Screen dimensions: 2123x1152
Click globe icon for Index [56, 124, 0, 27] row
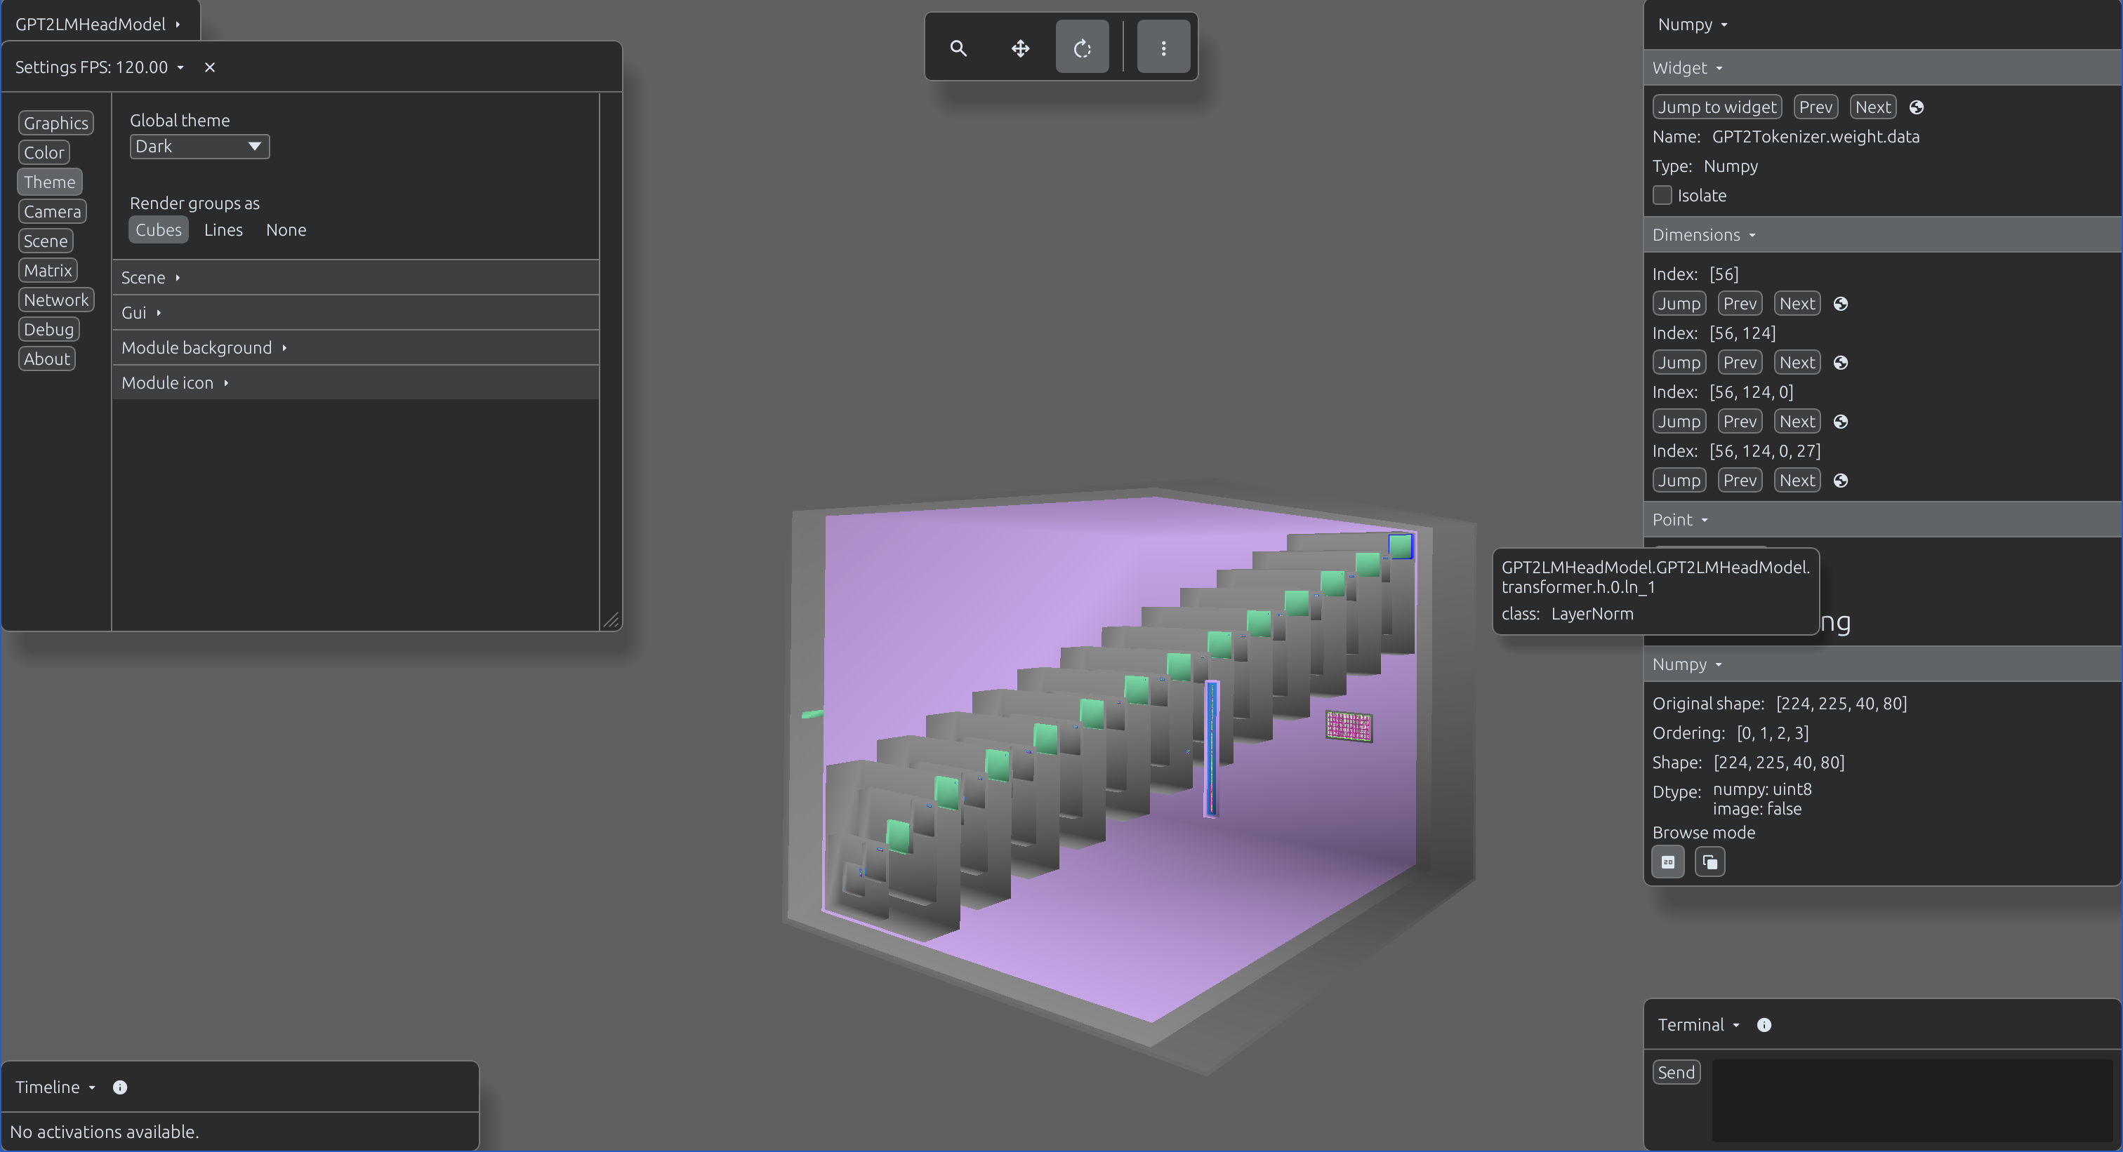[x=1840, y=481]
